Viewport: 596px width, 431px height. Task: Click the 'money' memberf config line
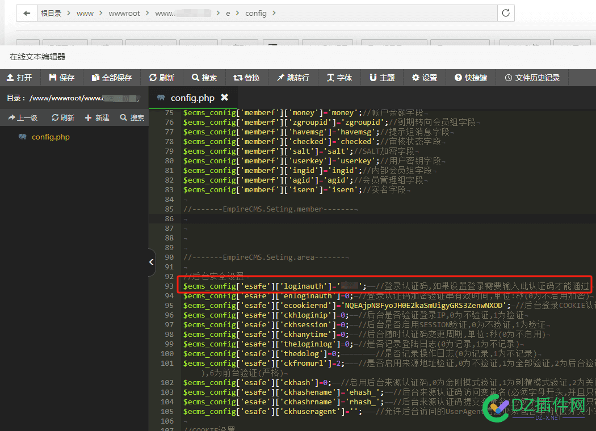point(305,113)
